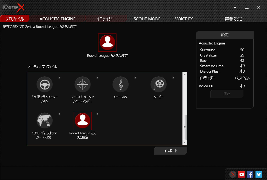267x180 pixels.
Task: Click the Voice FX label in settings
Action: point(206,86)
